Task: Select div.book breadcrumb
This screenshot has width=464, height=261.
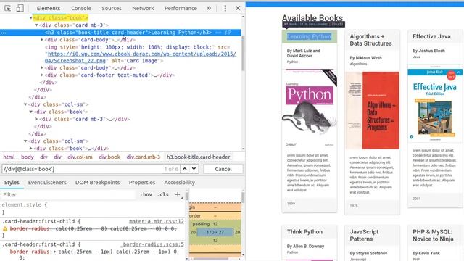Action: coord(109,157)
